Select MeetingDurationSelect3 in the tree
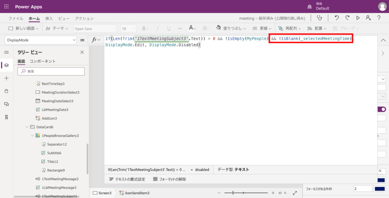The height and width of the screenshot is (198, 389). [60, 92]
